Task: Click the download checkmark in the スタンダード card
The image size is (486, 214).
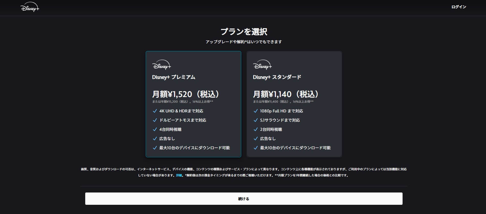Action: [255, 148]
